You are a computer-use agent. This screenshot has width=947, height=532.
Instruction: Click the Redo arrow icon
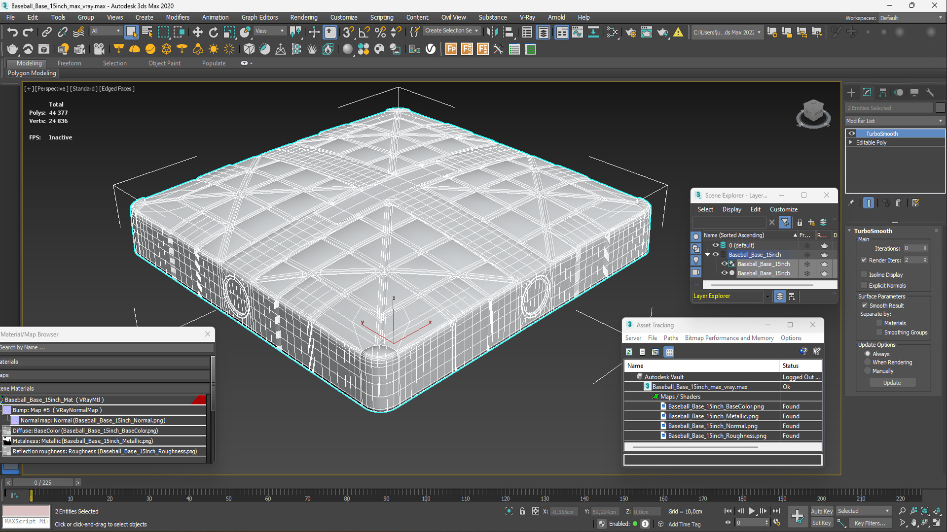tap(28, 33)
